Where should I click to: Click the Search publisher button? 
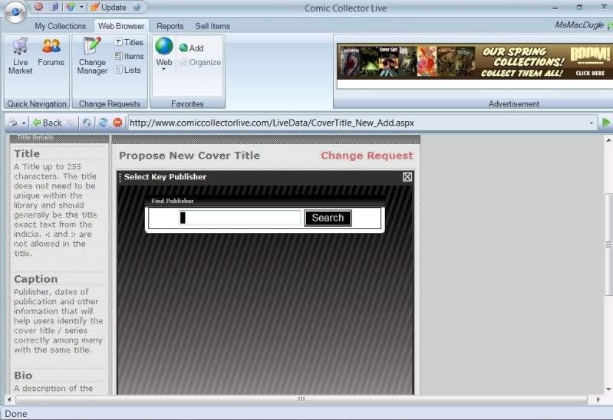[x=328, y=218]
